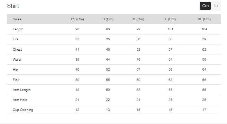This screenshot has width=227, height=124.
Task: Click the Tira row label
Action: [16, 39]
